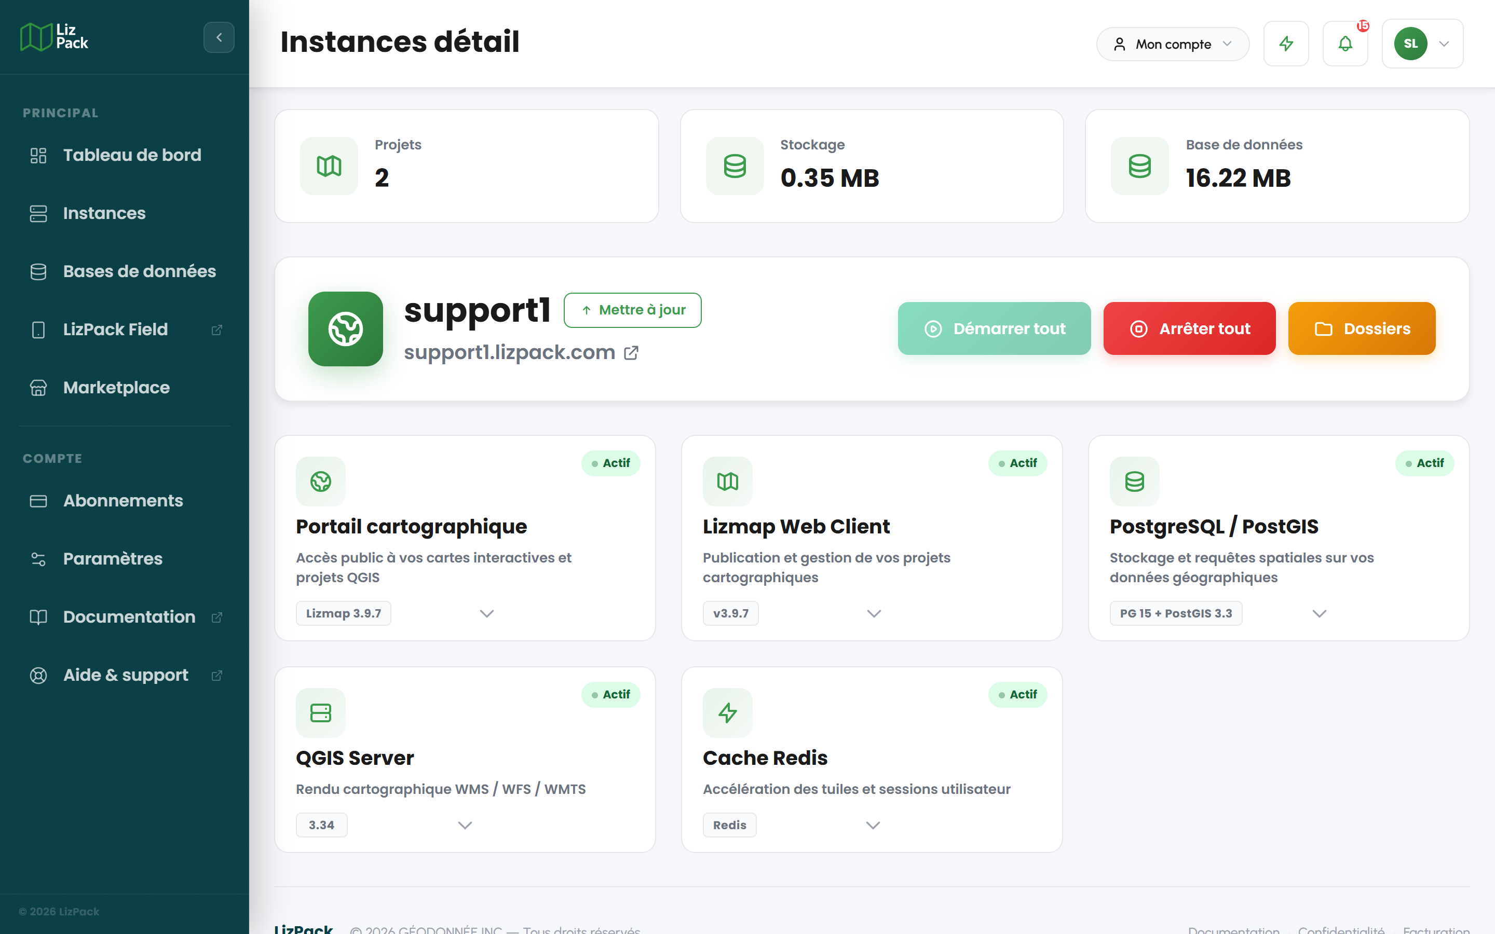Expand the SL user avatar menu
1495x934 pixels.
click(1423, 44)
